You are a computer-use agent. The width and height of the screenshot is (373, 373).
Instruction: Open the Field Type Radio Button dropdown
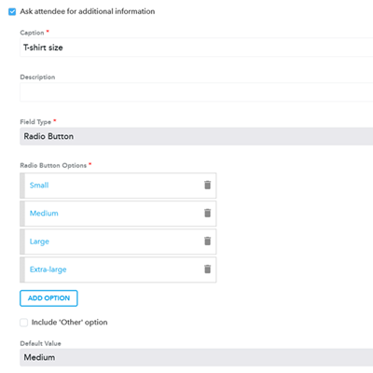click(x=197, y=136)
